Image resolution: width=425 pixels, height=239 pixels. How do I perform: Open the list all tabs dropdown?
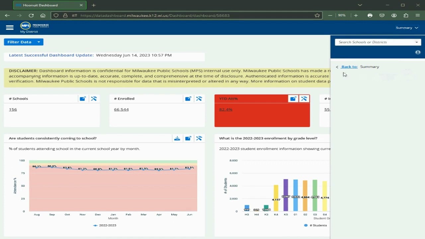click(360, 5)
